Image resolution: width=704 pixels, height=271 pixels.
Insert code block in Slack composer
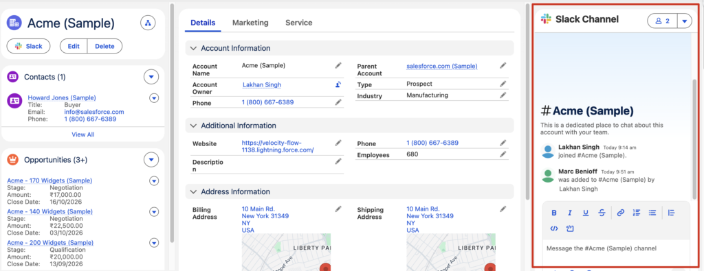click(570, 228)
